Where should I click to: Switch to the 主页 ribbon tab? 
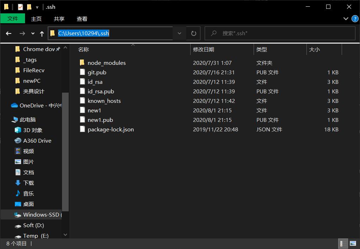tap(36, 19)
